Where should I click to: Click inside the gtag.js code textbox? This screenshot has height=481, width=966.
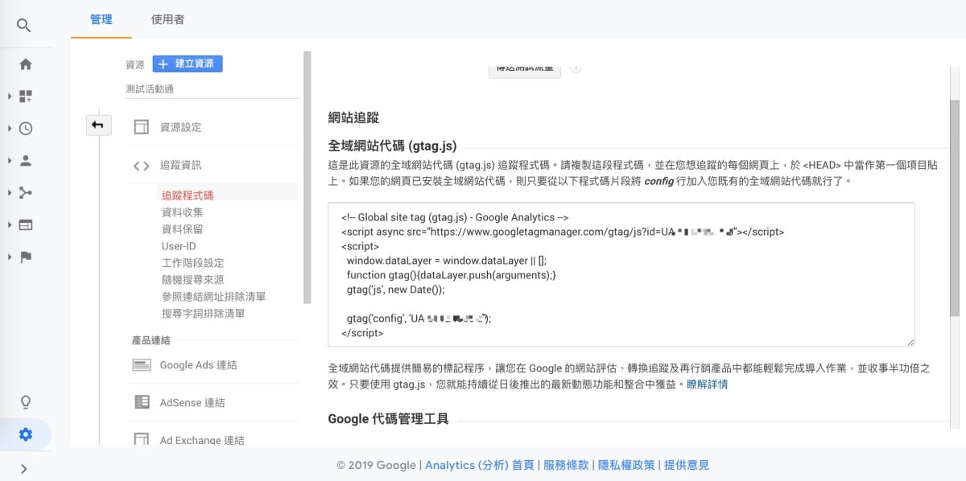click(x=621, y=274)
